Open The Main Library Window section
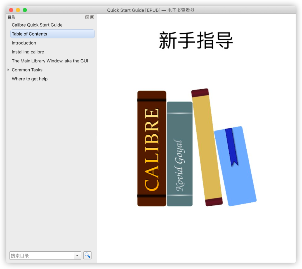The image size is (302, 269). tap(50, 61)
